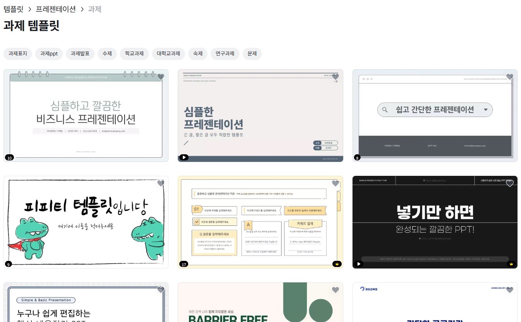
Task: Favorite the 심플하고 깔끔한 비즈니스 template
Action: [161, 77]
